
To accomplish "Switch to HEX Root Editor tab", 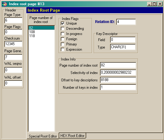I will click(72, 136).
